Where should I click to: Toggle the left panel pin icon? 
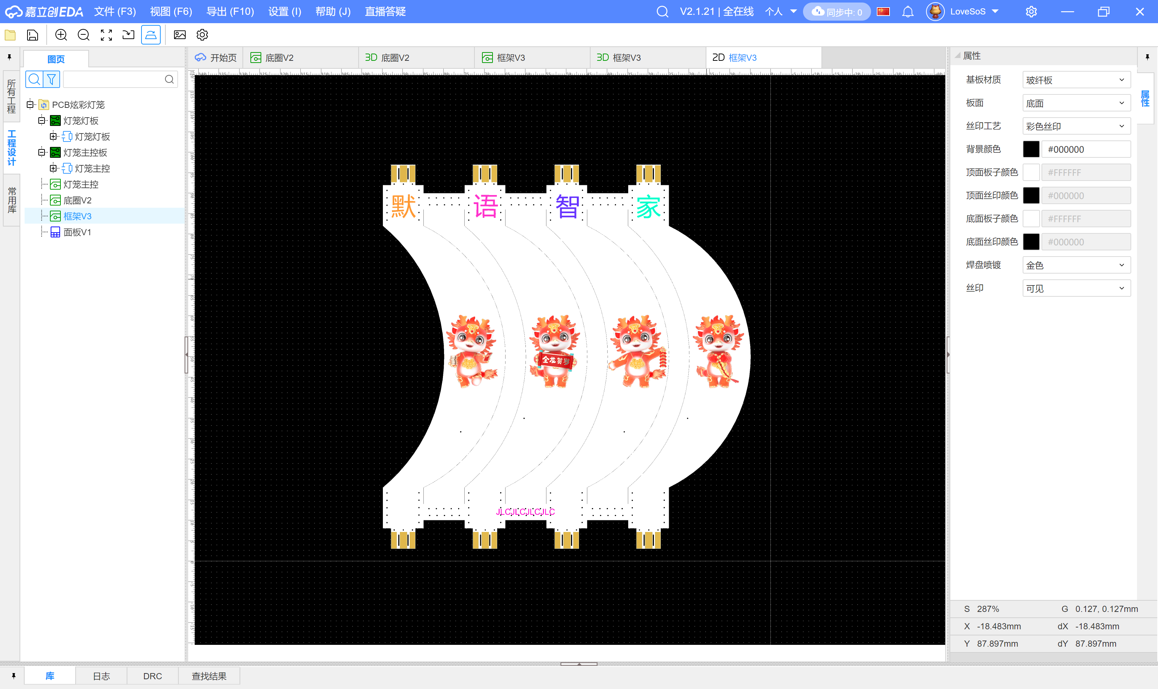point(9,57)
